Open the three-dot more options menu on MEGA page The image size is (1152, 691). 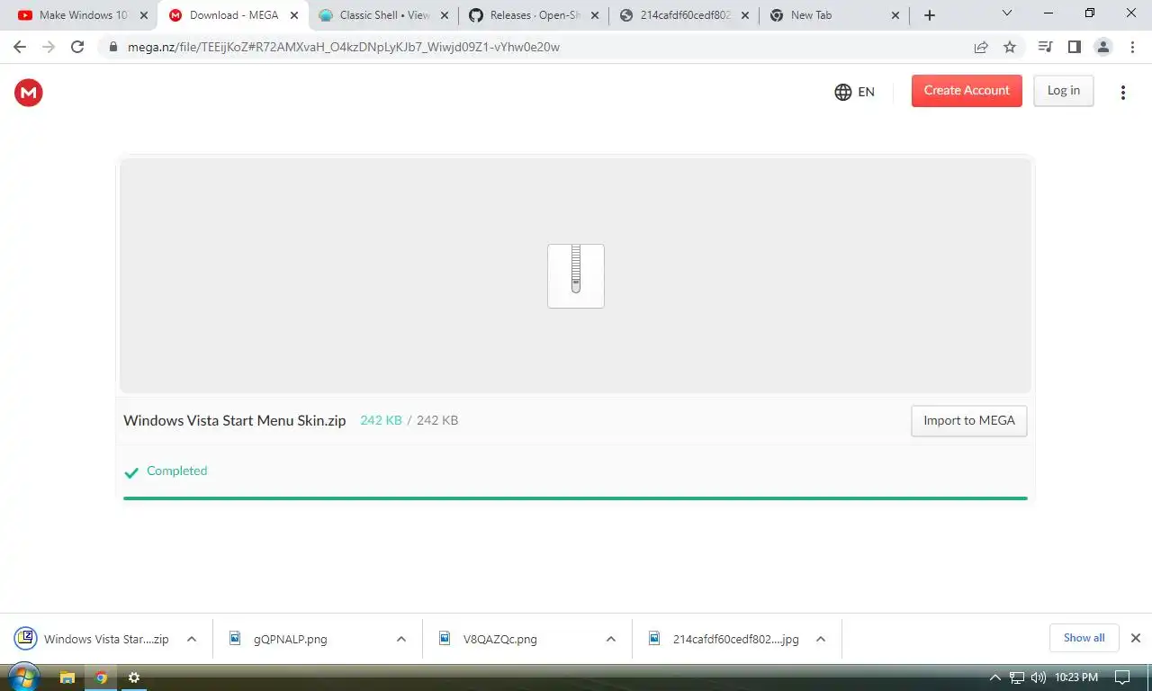coord(1122,92)
